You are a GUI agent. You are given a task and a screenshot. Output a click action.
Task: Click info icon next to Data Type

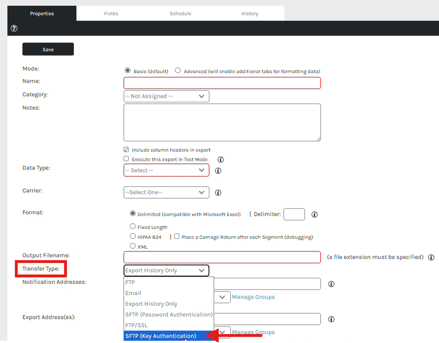[218, 171]
